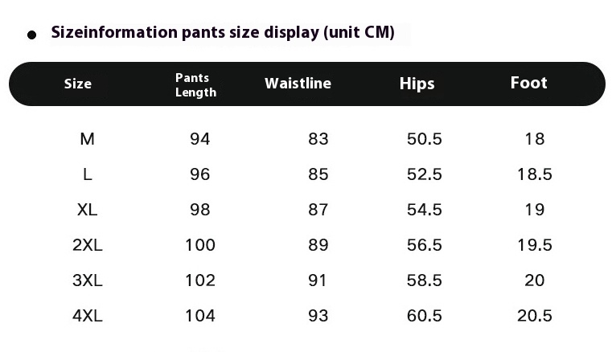Click the Foot column header
612x352 pixels.
(528, 83)
